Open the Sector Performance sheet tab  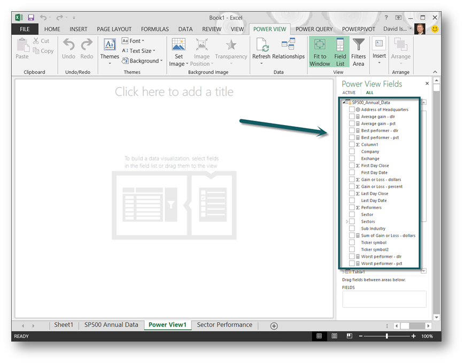pos(225,325)
